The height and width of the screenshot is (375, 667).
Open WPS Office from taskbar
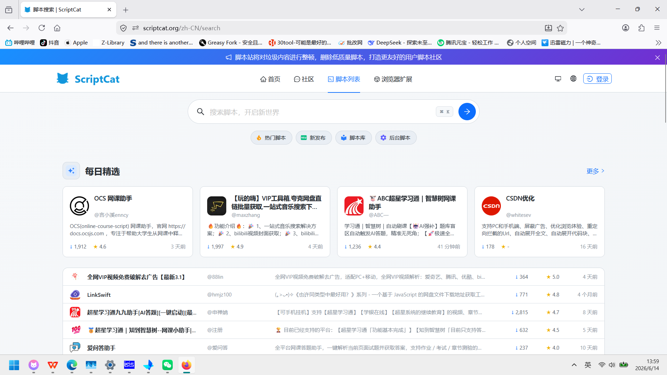[52, 365]
